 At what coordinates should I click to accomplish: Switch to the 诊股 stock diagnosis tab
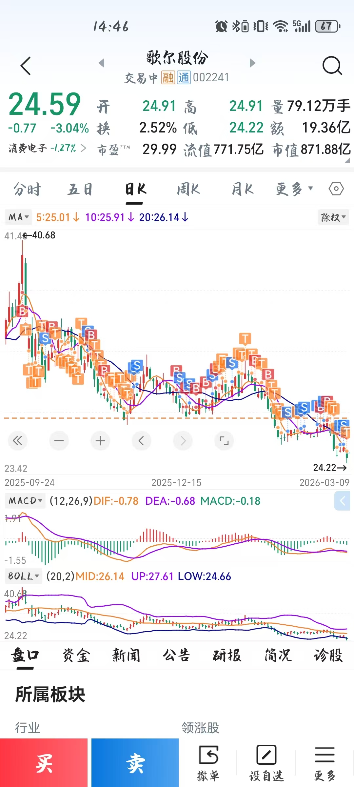pyautogui.click(x=328, y=655)
